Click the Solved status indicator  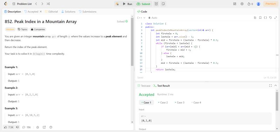click(122, 21)
